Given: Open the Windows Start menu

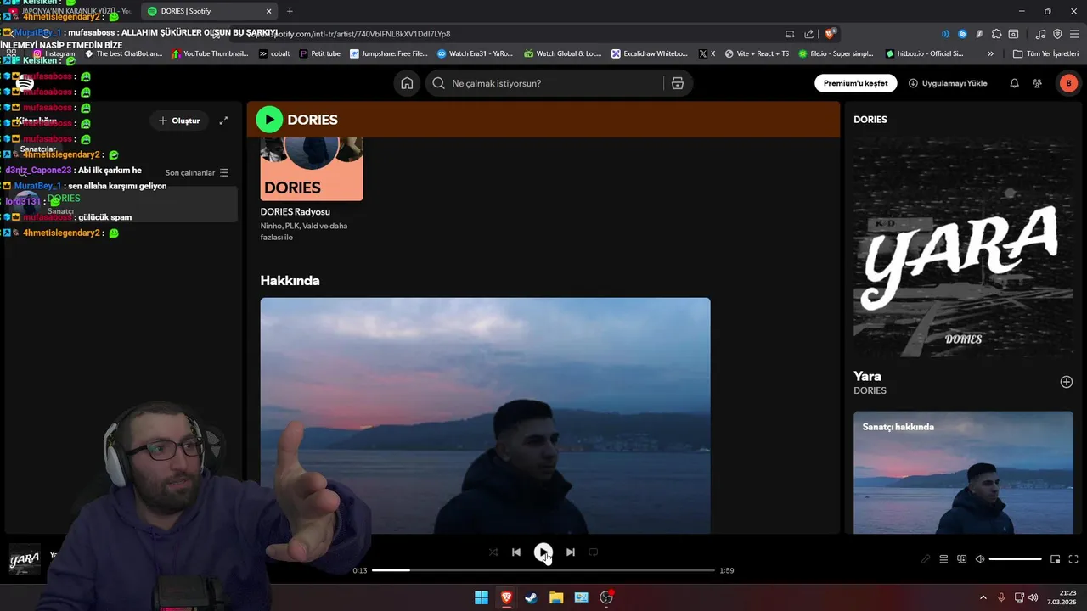Looking at the screenshot, I should [482, 597].
